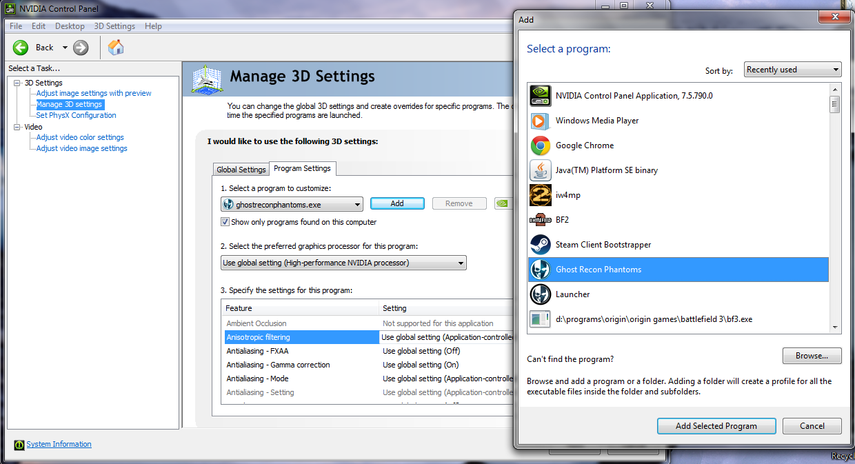Open the Sort by Recently used dropdown
Screen dimensions: 855x464
click(793, 70)
